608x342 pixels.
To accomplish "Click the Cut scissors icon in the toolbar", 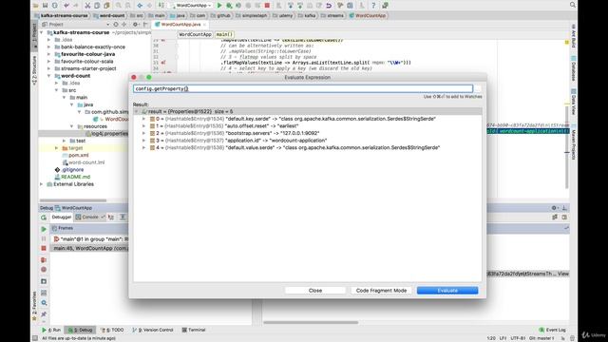I will point(87,6).
